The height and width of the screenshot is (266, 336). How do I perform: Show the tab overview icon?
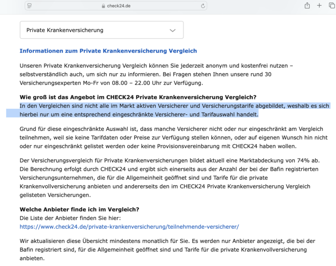(332, 5)
